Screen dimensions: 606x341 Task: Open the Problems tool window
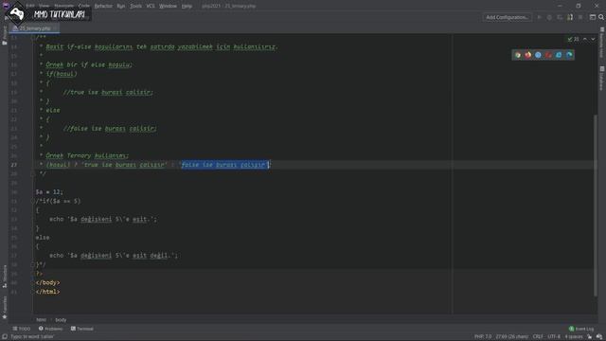pyautogui.click(x=50, y=329)
